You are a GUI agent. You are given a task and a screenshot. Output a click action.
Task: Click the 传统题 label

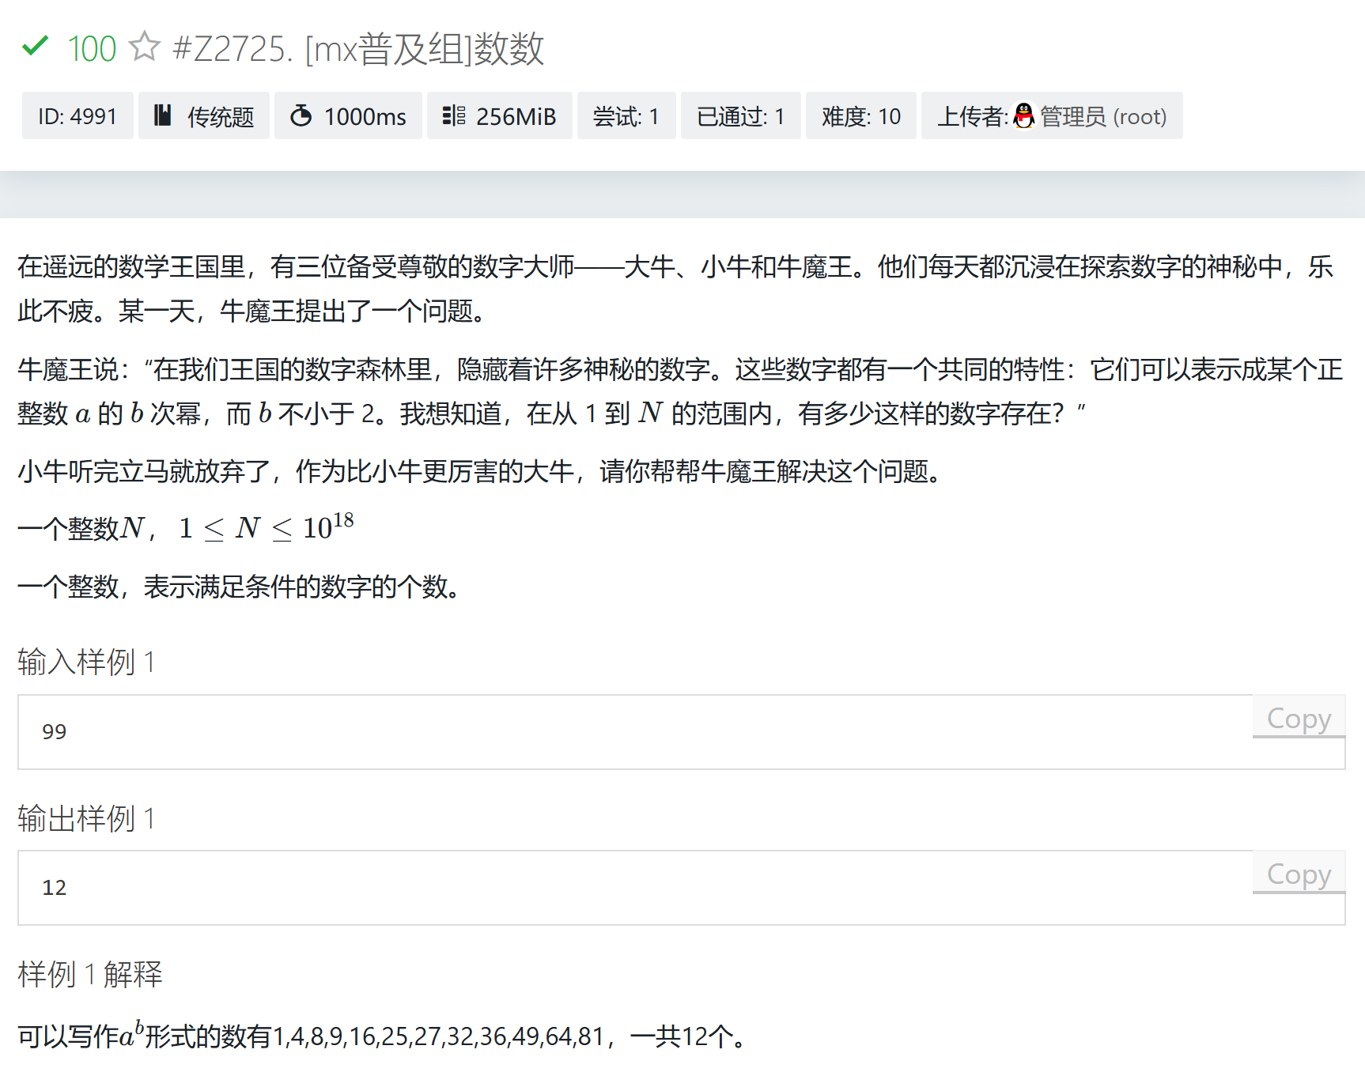pos(221,116)
